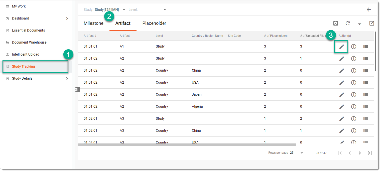Open list icon on A2 Japan row

click(x=365, y=95)
